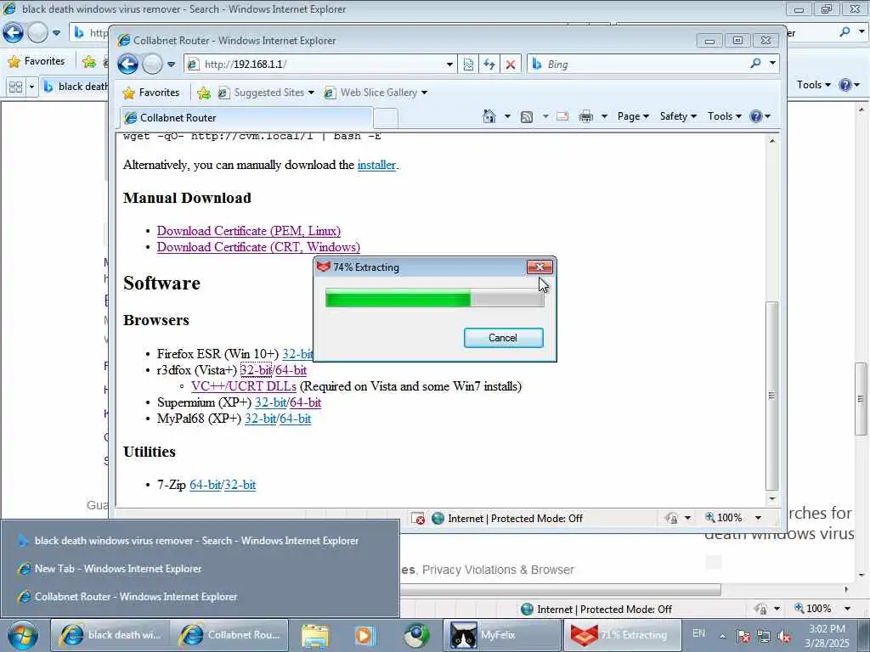This screenshot has width=870, height=652.
Task: Download Certificate (CRT, Windows) link
Action: click(x=258, y=247)
